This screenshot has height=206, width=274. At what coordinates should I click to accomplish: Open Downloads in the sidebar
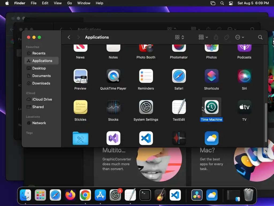41,83
